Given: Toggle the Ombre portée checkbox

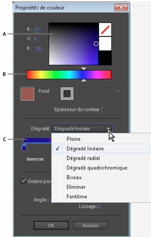Looking at the screenshot, I should [23, 181].
